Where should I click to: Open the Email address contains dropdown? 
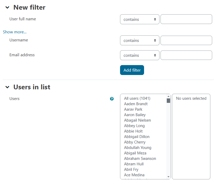pyautogui.click(x=140, y=55)
